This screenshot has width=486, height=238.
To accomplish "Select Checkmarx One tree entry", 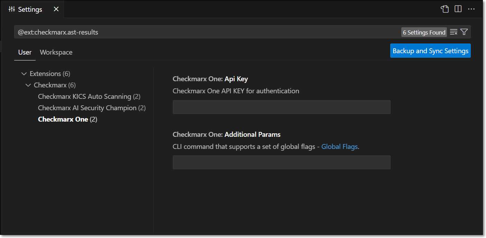I will [68, 119].
